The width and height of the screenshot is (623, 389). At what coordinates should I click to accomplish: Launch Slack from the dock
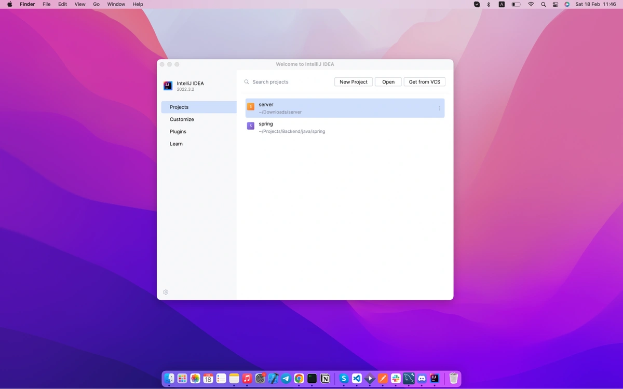(396, 379)
